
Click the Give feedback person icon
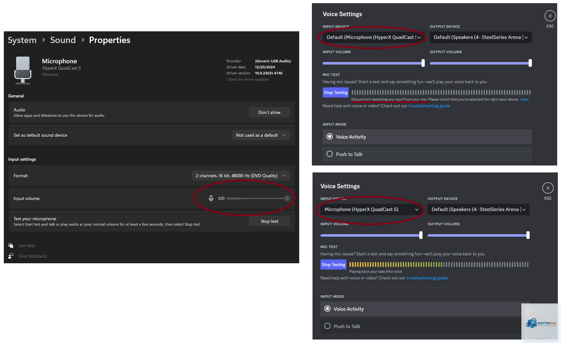(x=11, y=256)
